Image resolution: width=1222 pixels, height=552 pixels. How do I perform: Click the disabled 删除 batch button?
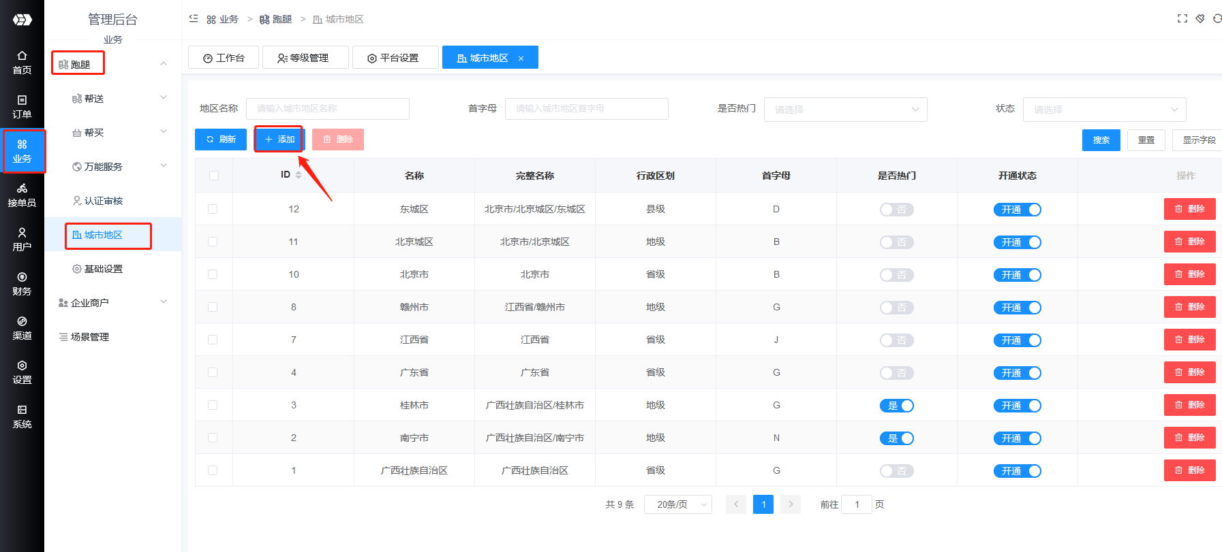coord(338,140)
